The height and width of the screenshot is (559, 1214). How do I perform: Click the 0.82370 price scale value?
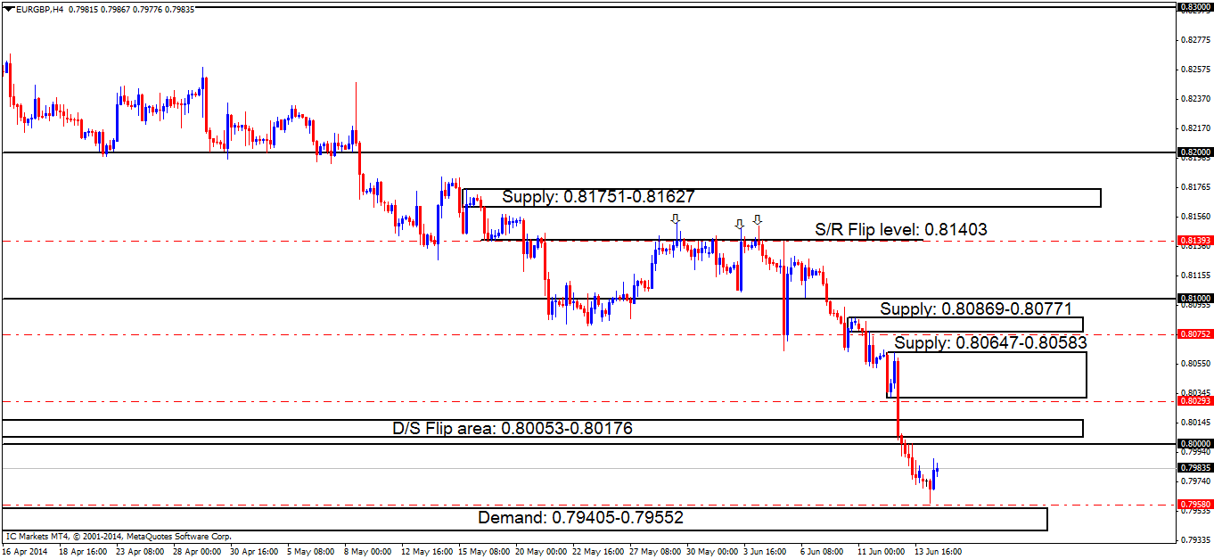click(1194, 98)
